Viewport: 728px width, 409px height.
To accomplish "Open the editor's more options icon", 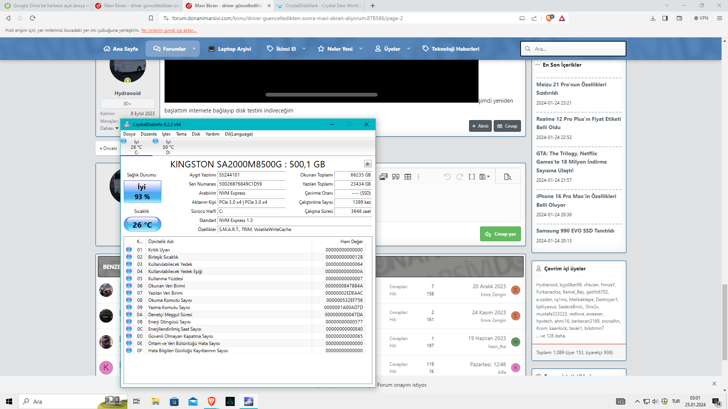I will tap(419, 177).
